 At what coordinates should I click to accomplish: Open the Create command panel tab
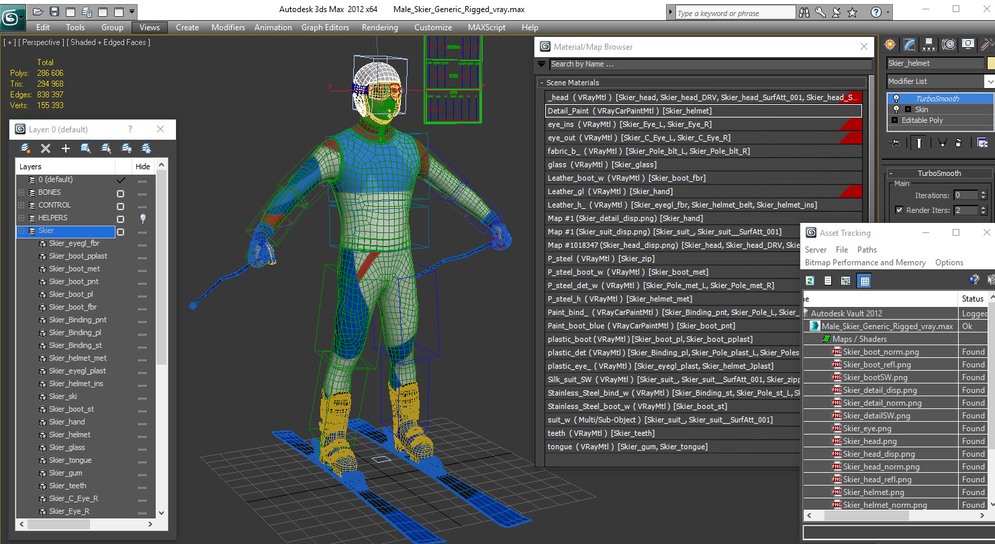pyautogui.click(x=890, y=44)
